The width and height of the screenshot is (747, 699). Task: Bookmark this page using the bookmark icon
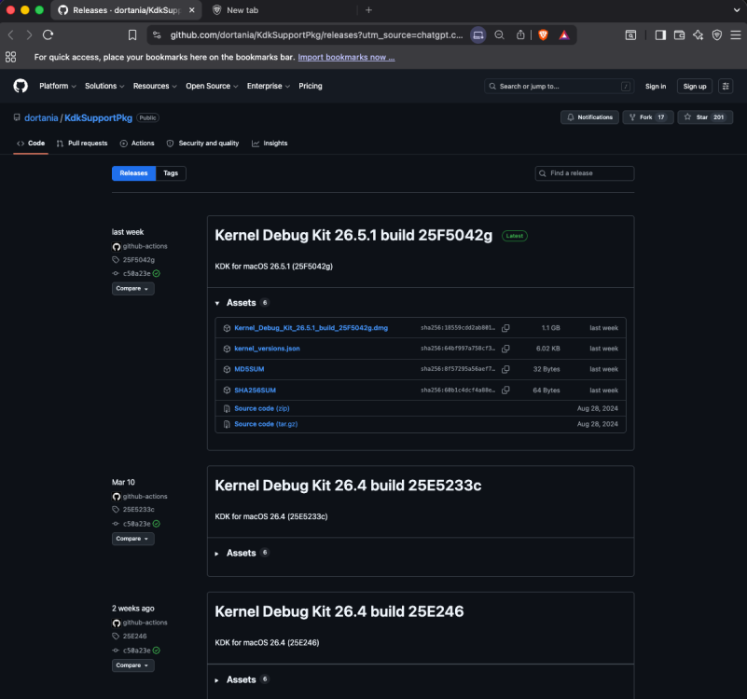click(x=132, y=34)
